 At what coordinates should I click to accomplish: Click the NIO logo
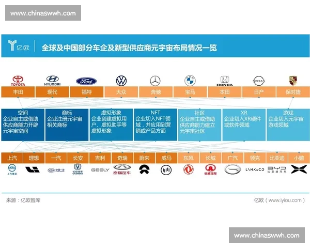click(x=144, y=169)
